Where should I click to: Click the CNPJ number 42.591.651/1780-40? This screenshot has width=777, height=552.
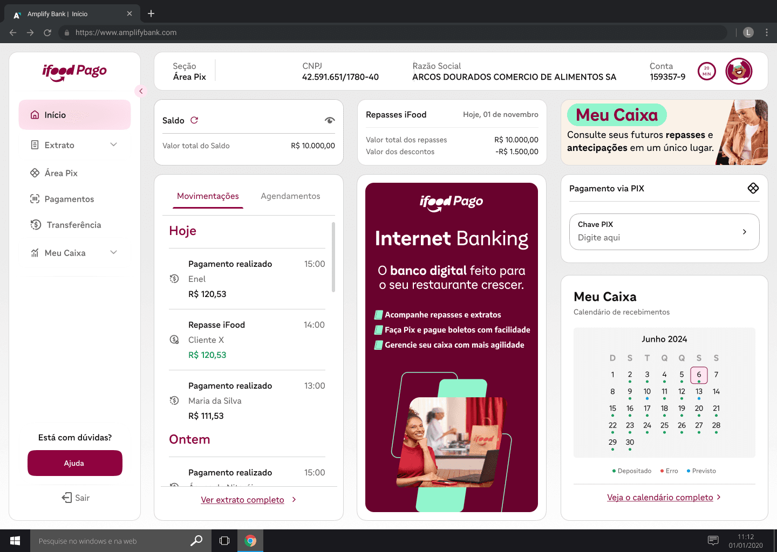pos(340,77)
